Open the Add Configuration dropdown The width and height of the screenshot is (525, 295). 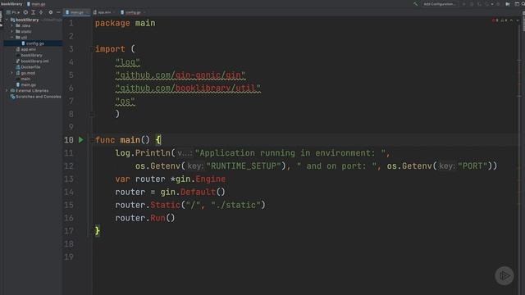[x=440, y=4]
